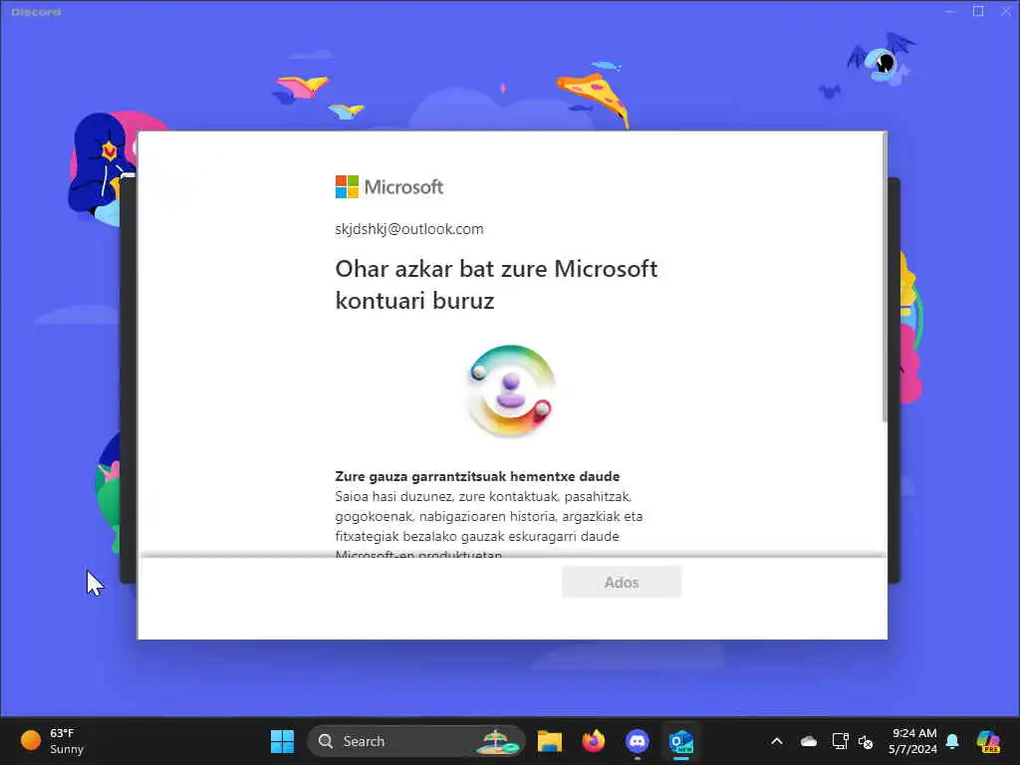This screenshot has height=765, width=1020.
Task: Click the muted volume tray icon
Action: [x=866, y=741]
